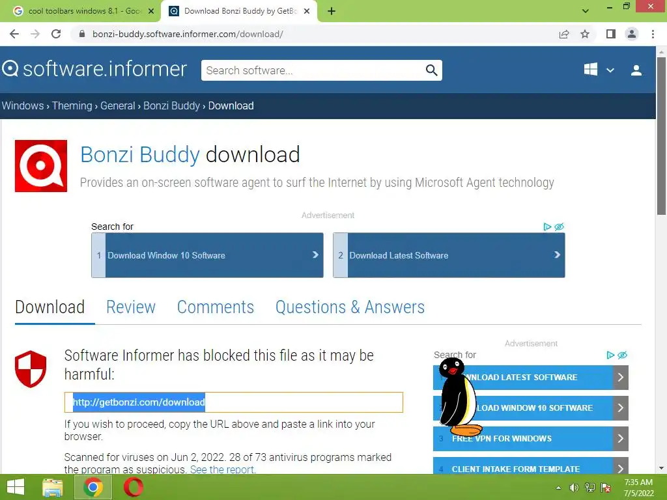Image resolution: width=667 pixels, height=500 pixels.
Task: Share this page via share icon
Action: 564,34
